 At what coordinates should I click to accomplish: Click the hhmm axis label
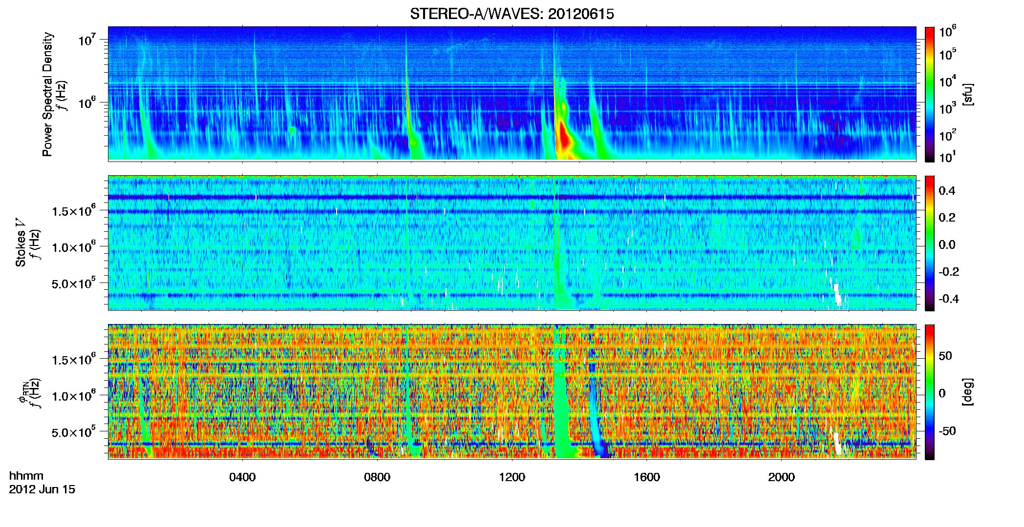[26, 476]
